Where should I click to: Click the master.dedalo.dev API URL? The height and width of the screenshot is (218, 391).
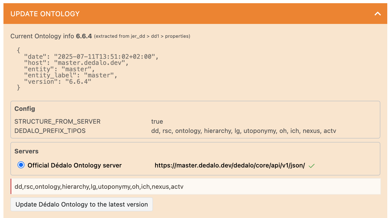pyautogui.click(x=230, y=165)
